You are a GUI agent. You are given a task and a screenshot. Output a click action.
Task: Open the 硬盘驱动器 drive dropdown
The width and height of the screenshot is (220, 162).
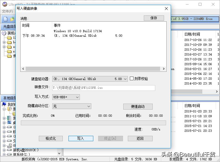[90, 79]
